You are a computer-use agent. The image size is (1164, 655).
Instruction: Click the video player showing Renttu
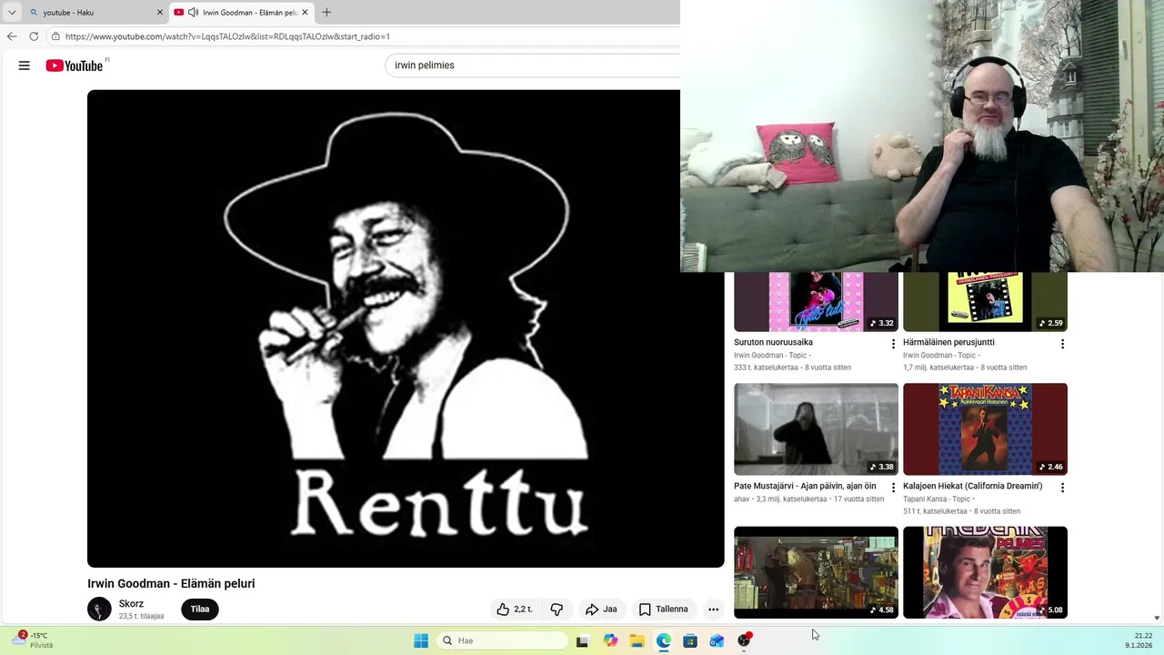click(406, 328)
